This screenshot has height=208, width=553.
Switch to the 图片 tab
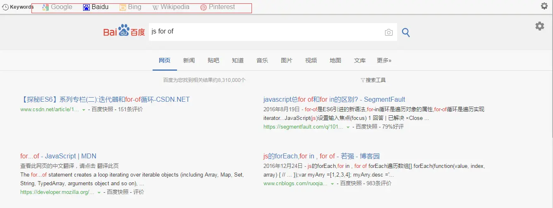pos(287,60)
